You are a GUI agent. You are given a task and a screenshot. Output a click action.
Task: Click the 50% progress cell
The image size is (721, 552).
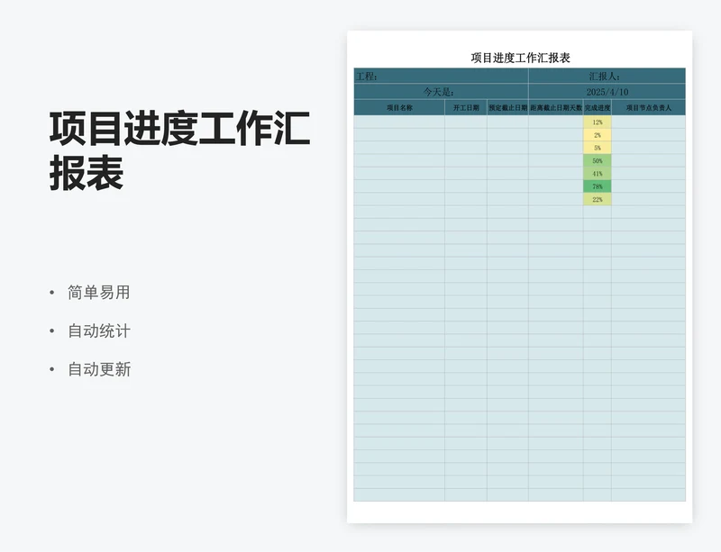tap(598, 161)
